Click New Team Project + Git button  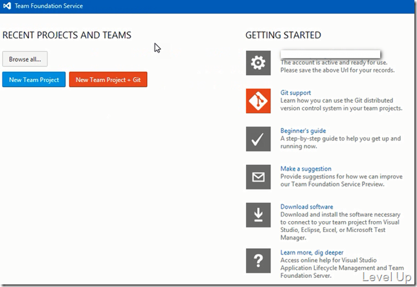tap(108, 80)
